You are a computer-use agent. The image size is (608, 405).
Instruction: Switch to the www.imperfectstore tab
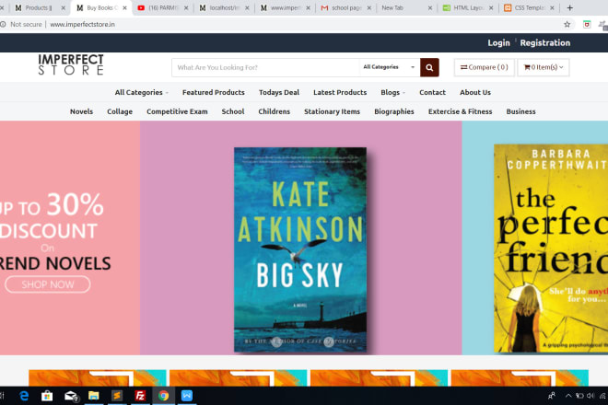click(285, 7)
